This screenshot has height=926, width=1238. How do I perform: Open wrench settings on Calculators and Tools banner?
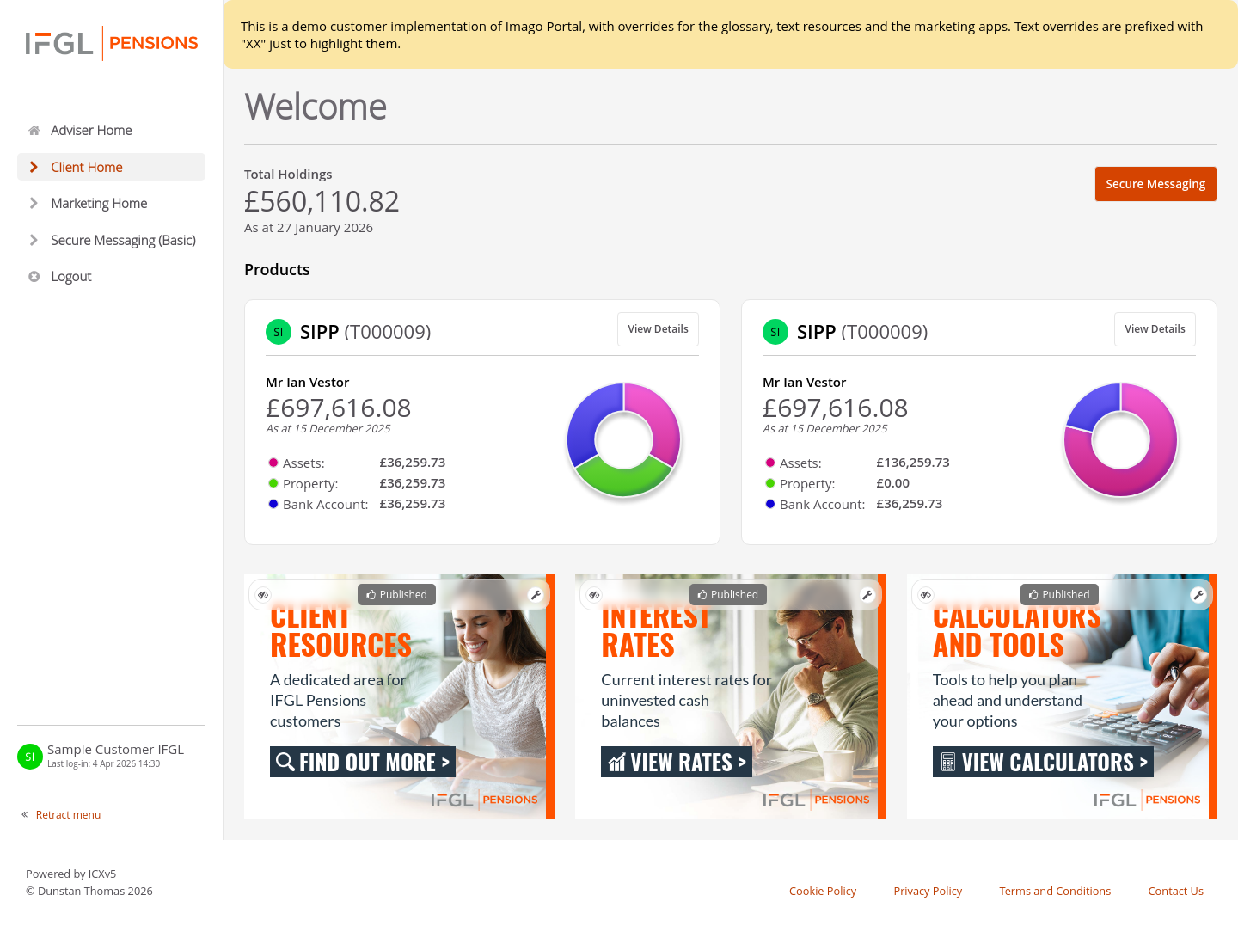1198,595
